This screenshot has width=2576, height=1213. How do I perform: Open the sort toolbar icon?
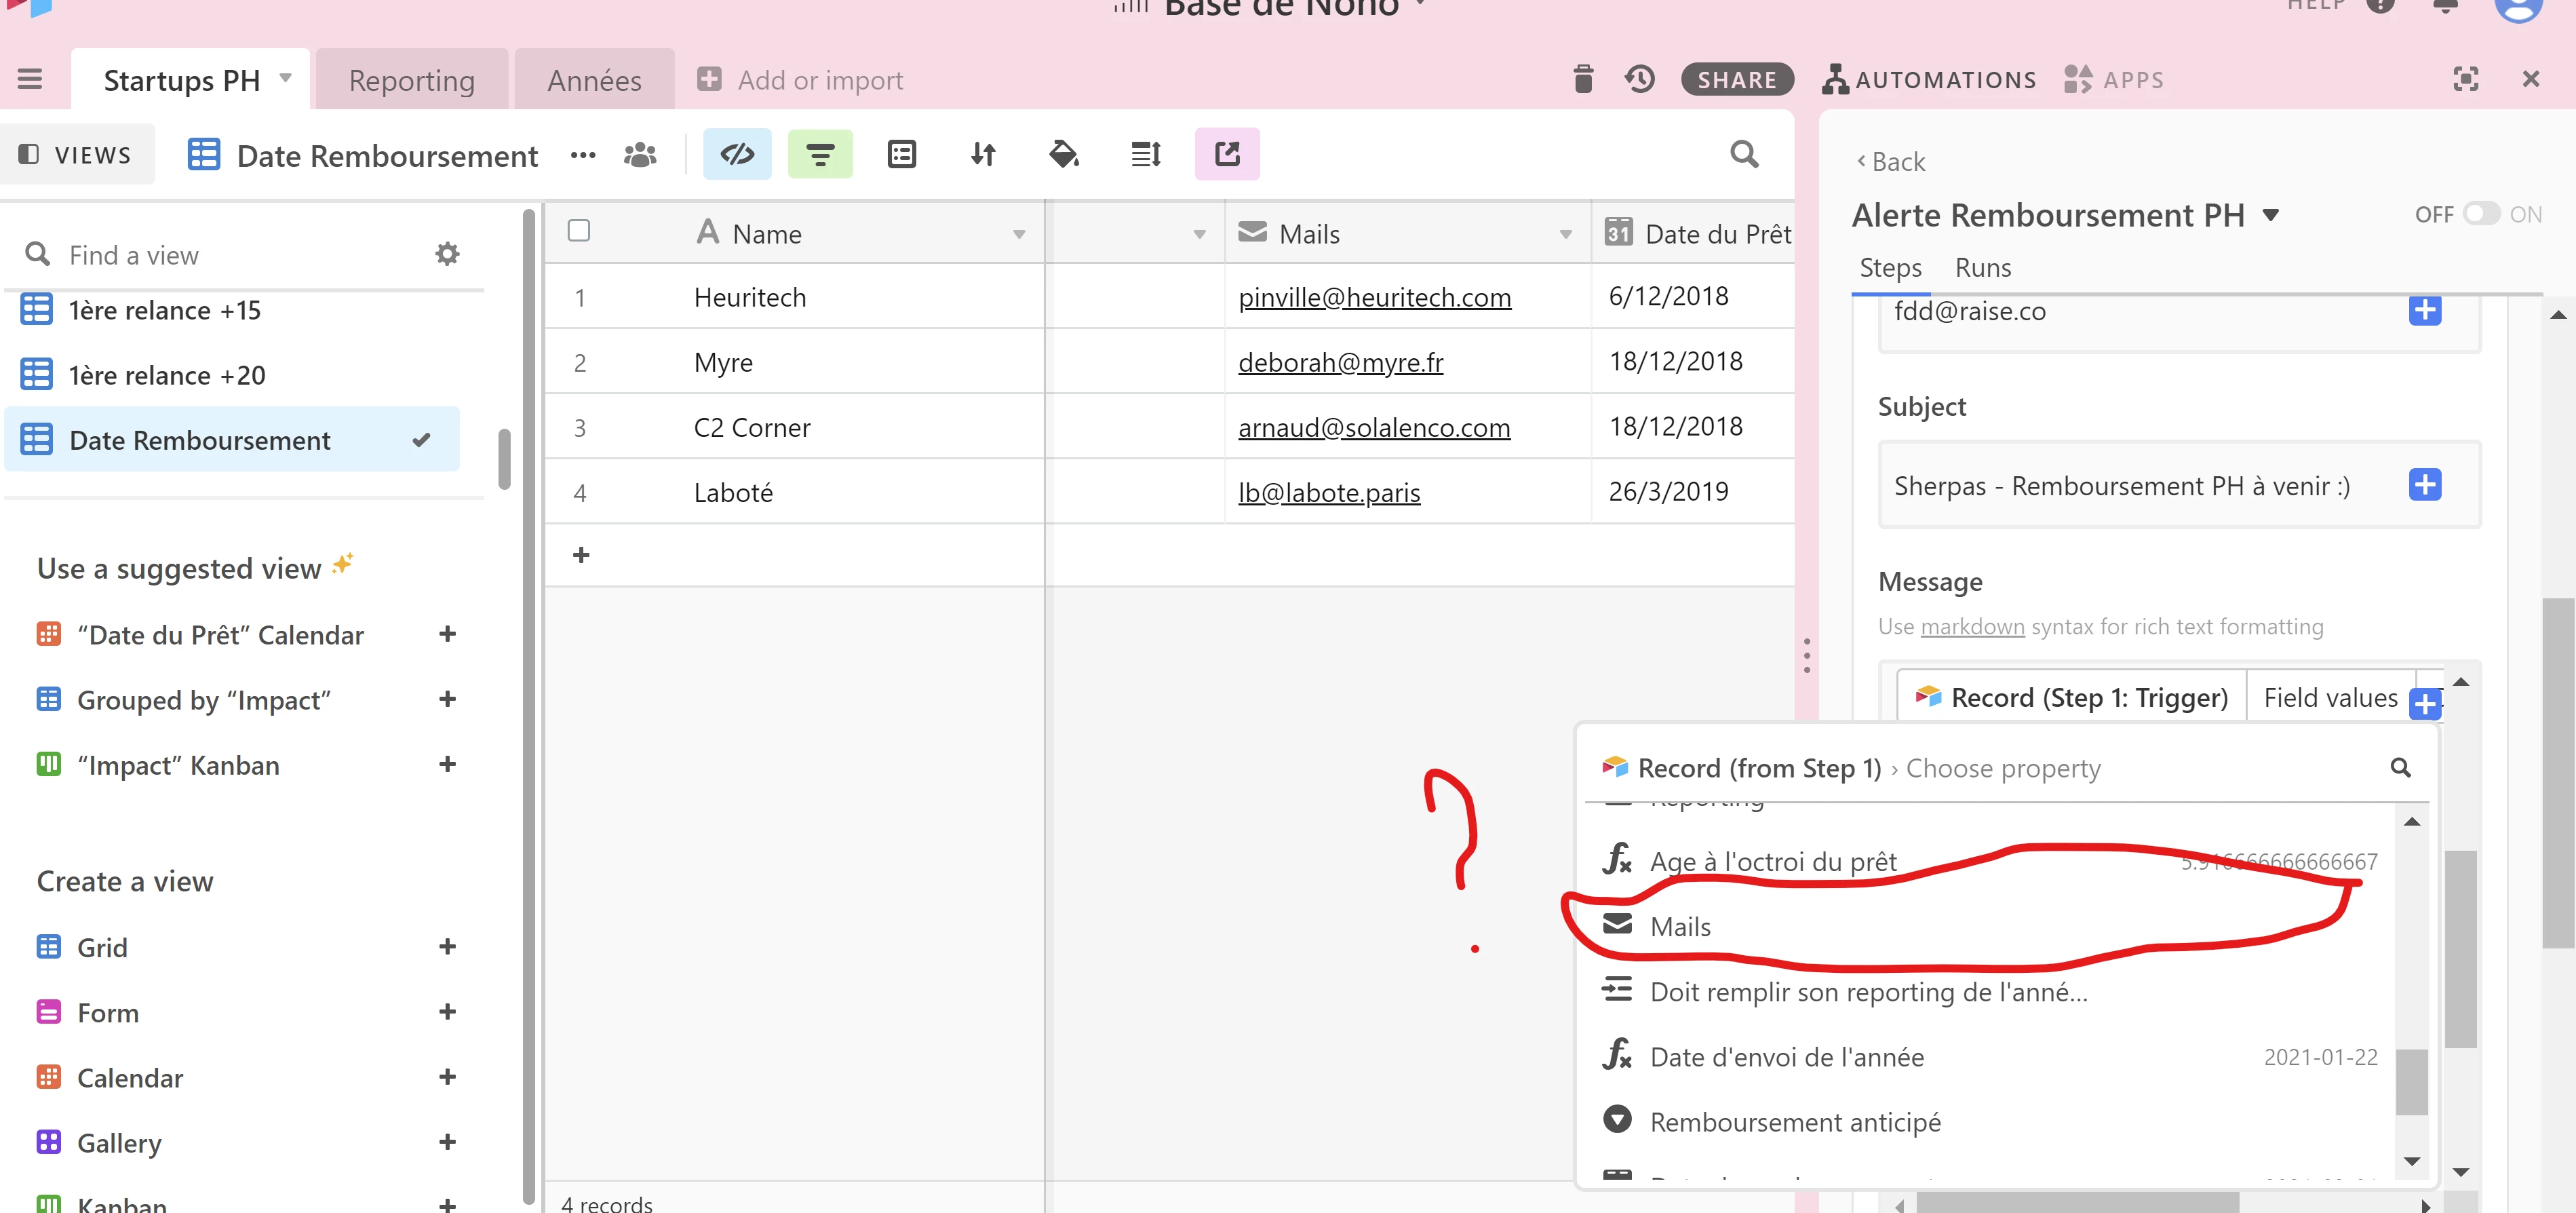click(983, 154)
